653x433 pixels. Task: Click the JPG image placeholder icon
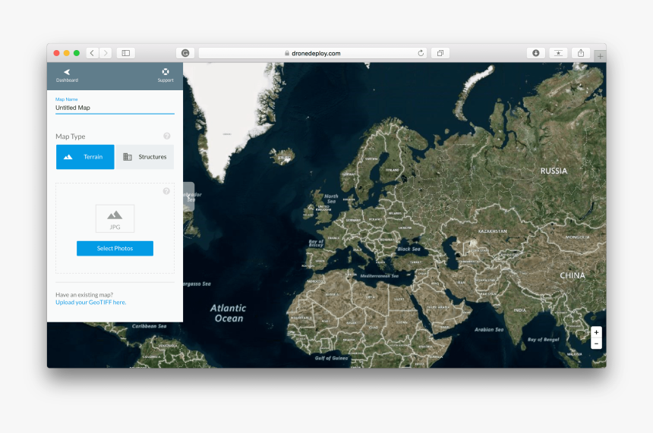click(x=115, y=218)
